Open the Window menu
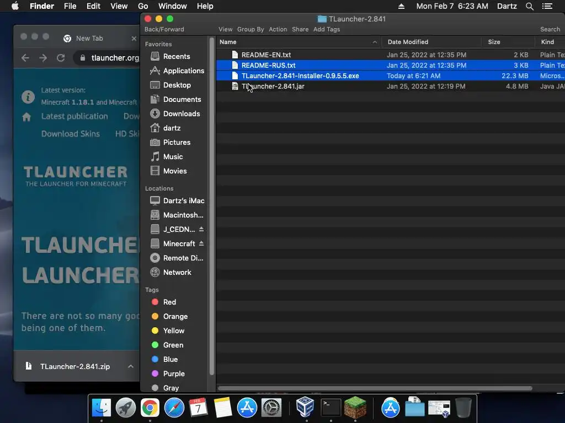The height and width of the screenshot is (423, 565). (173, 6)
